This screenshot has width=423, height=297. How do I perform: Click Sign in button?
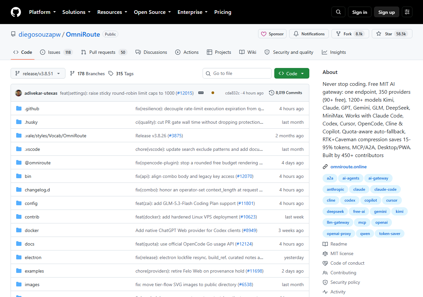360,12
